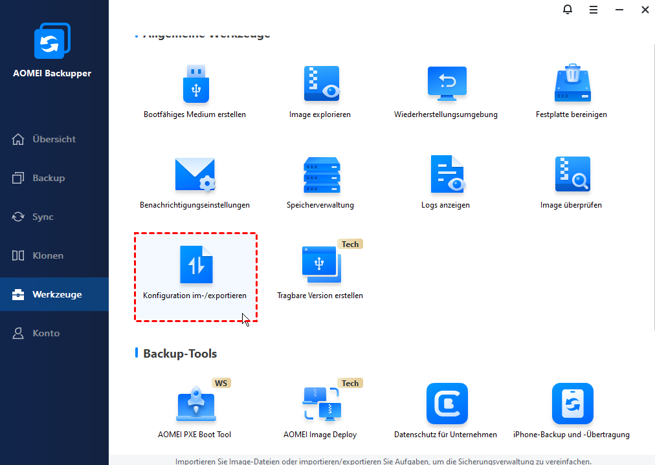The width and height of the screenshot is (655, 465).
Task: Open the Bootfähiges Medium erstellen USB icon
Action: [x=195, y=83]
